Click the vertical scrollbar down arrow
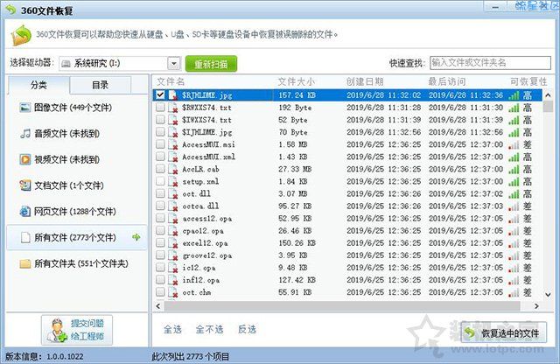The height and width of the screenshot is (364, 560). (548, 294)
